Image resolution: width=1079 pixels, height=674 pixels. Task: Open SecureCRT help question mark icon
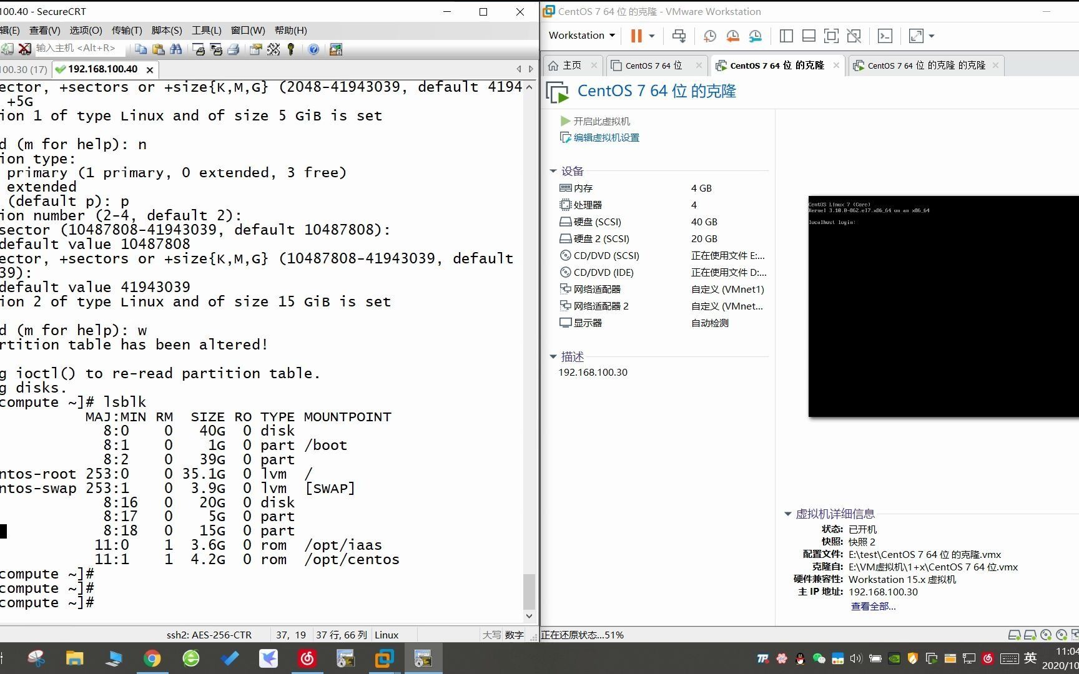click(313, 49)
